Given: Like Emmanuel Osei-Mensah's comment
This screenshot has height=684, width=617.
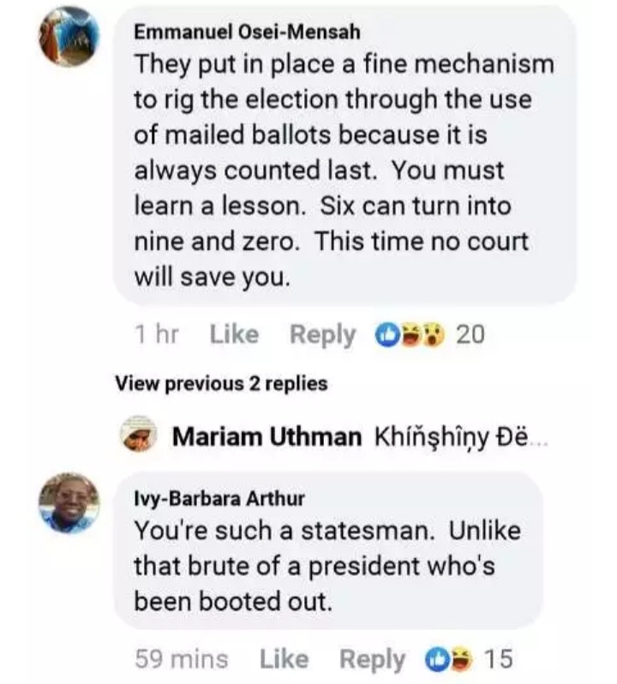Looking at the screenshot, I should pos(233,335).
